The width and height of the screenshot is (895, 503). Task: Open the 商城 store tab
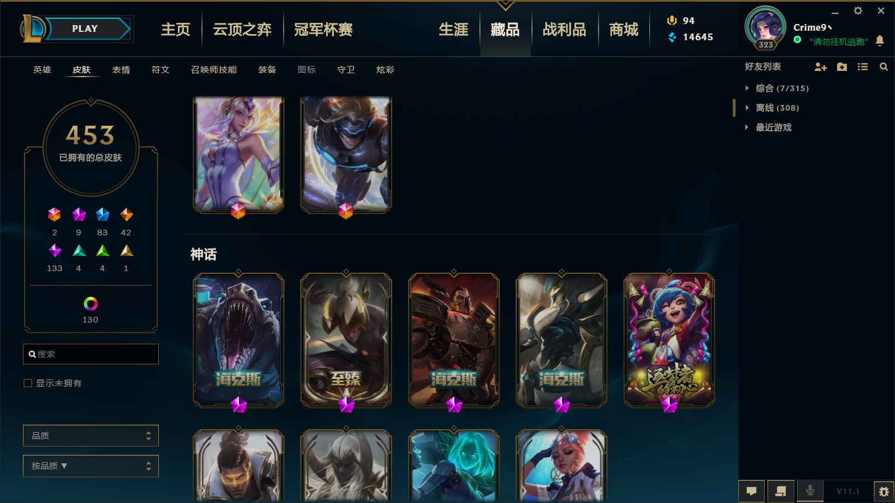(x=624, y=30)
